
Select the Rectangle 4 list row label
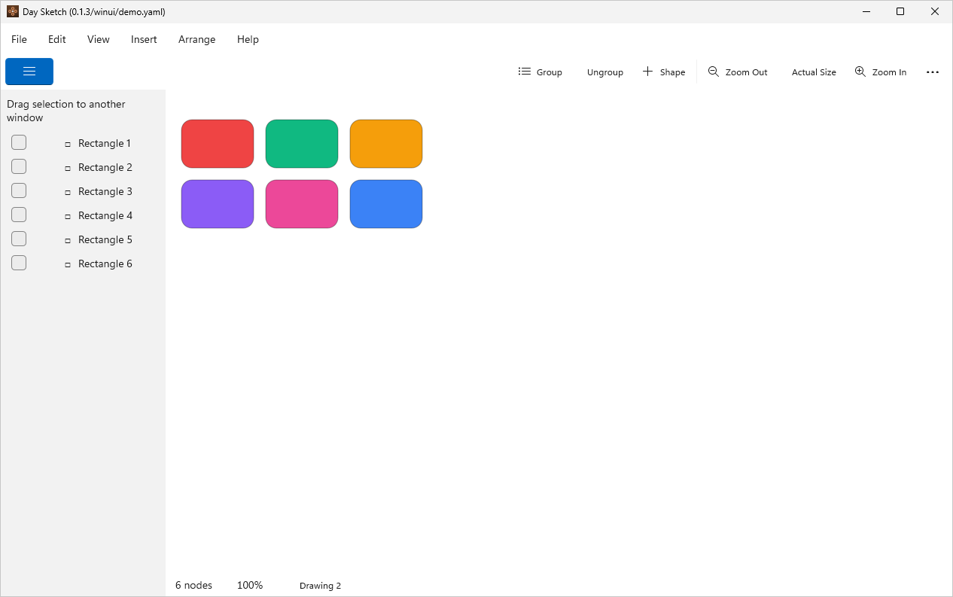pos(105,215)
